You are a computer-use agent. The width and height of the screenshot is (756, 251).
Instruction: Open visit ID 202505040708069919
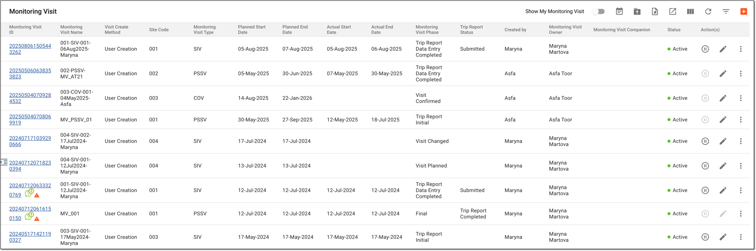(x=30, y=120)
